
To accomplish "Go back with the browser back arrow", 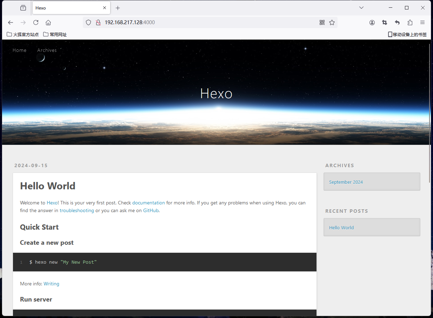I will click(11, 22).
